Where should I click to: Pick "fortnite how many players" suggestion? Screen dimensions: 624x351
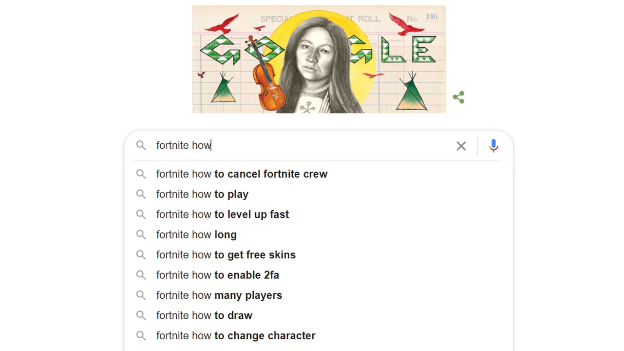[x=219, y=295]
